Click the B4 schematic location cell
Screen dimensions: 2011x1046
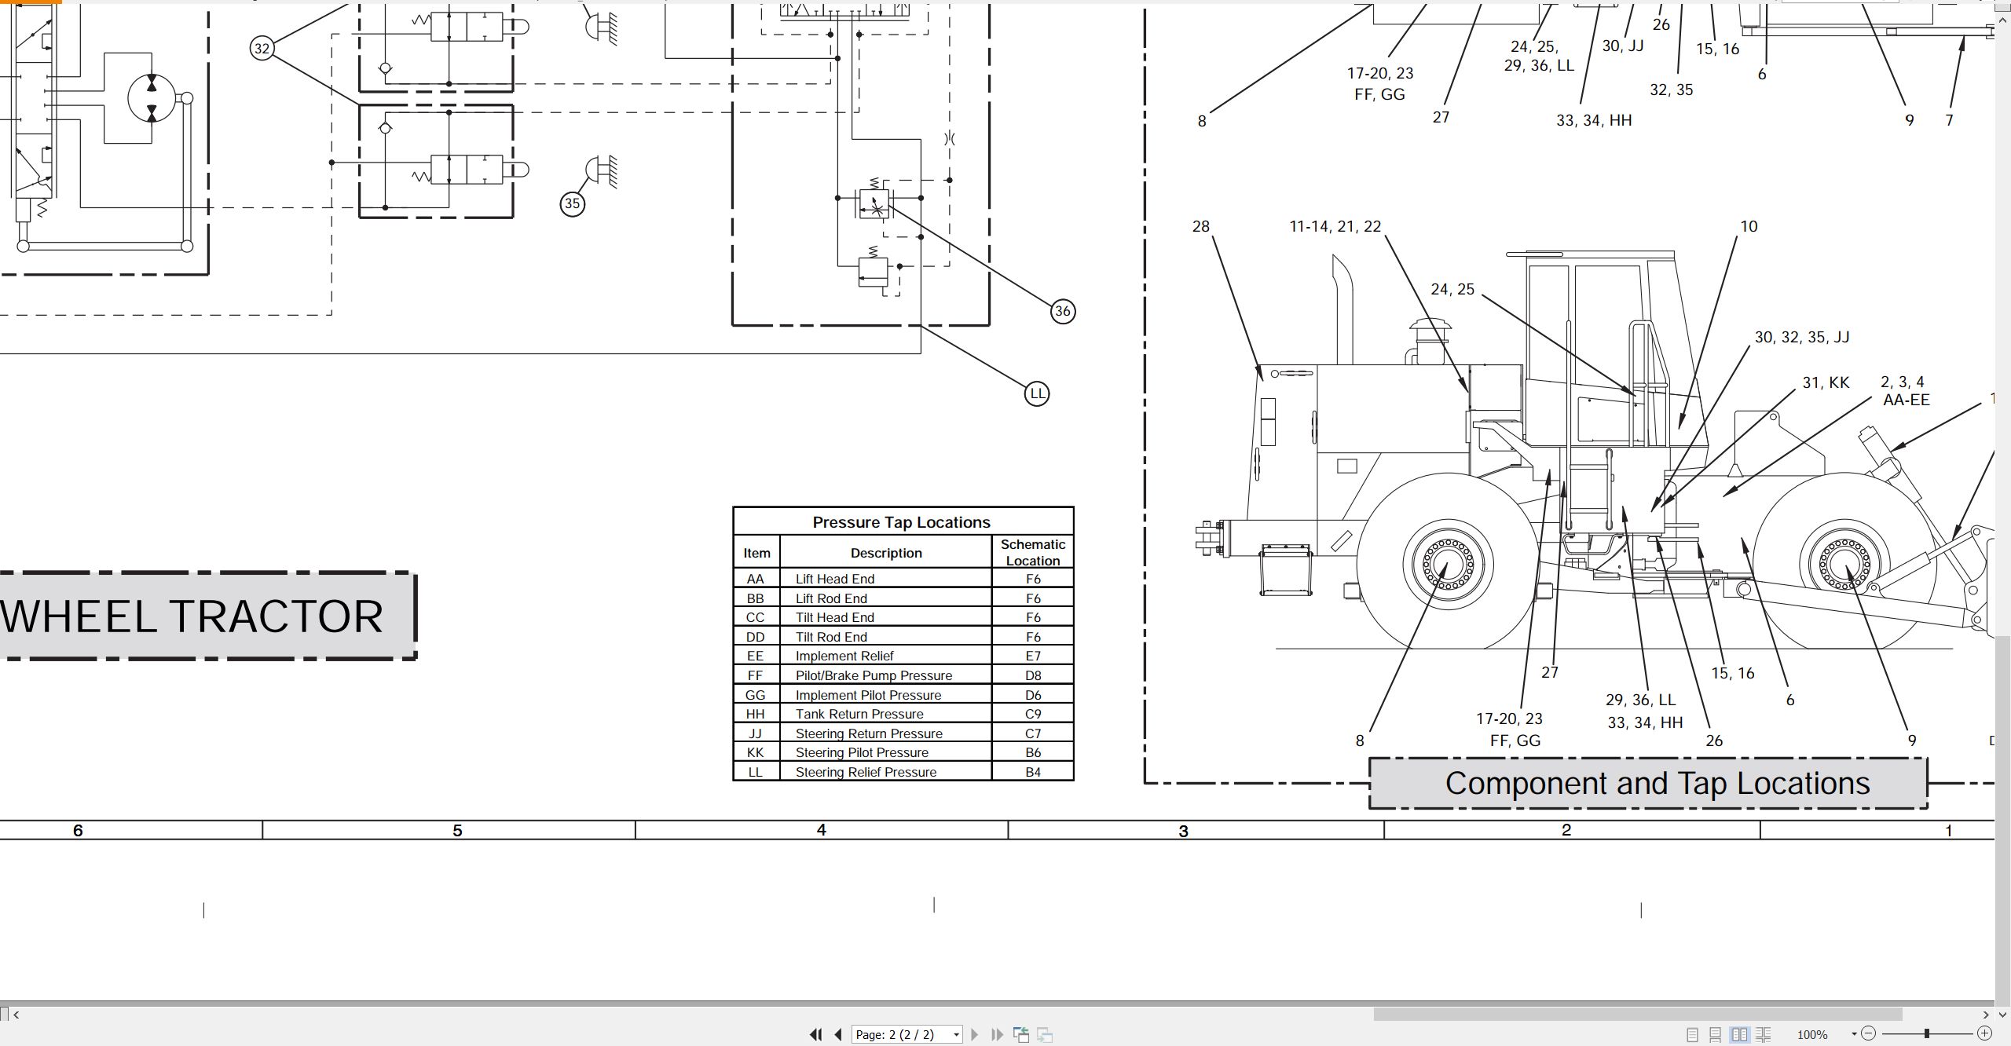point(1033,772)
